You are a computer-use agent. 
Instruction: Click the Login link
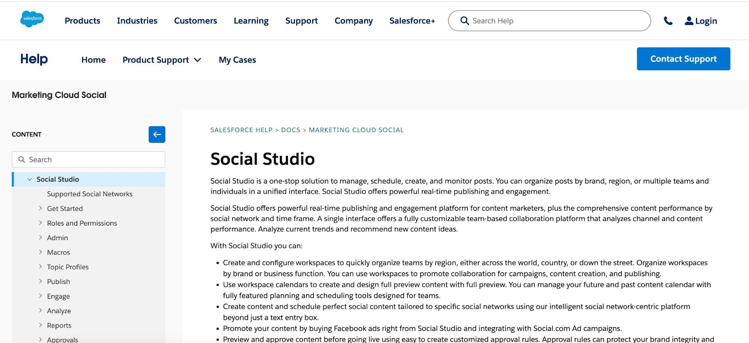click(706, 21)
